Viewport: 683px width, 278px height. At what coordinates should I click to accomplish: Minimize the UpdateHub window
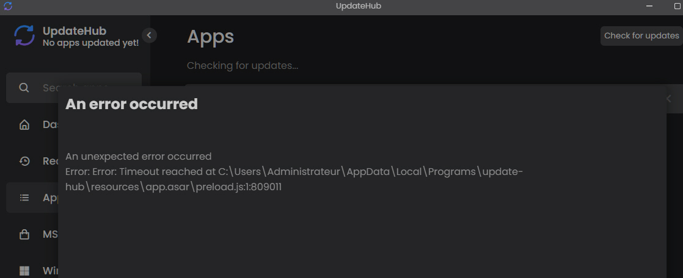coord(649,6)
